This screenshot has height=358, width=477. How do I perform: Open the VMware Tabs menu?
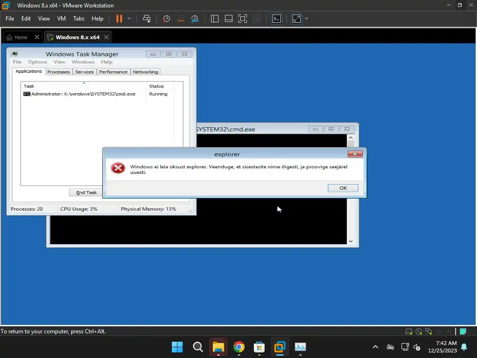[78, 19]
